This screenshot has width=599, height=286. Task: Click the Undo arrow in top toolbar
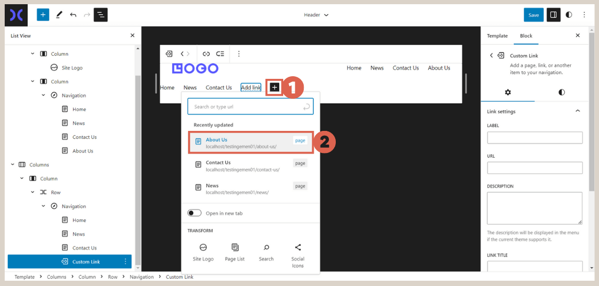73,15
